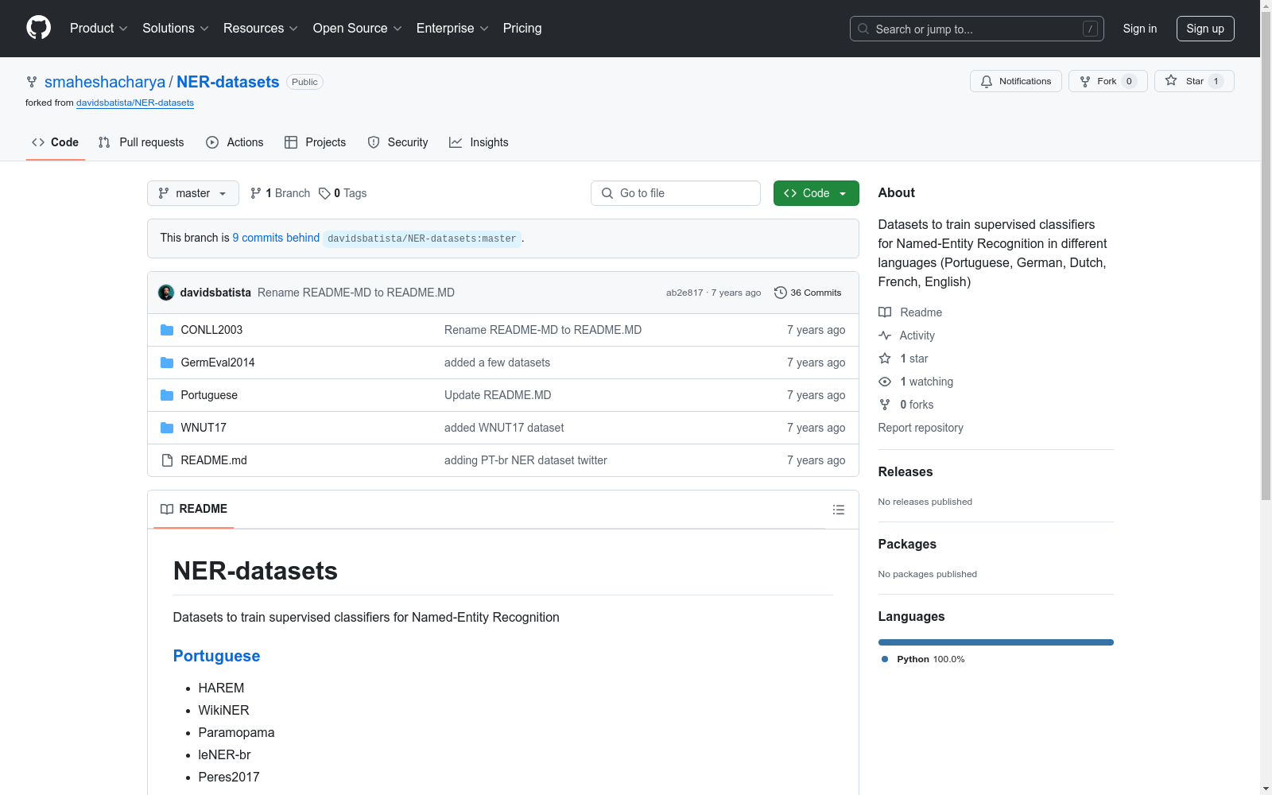The height and width of the screenshot is (795, 1272).
Task: Expand the Solutions dropdown
Action: [x=176, y=28]
